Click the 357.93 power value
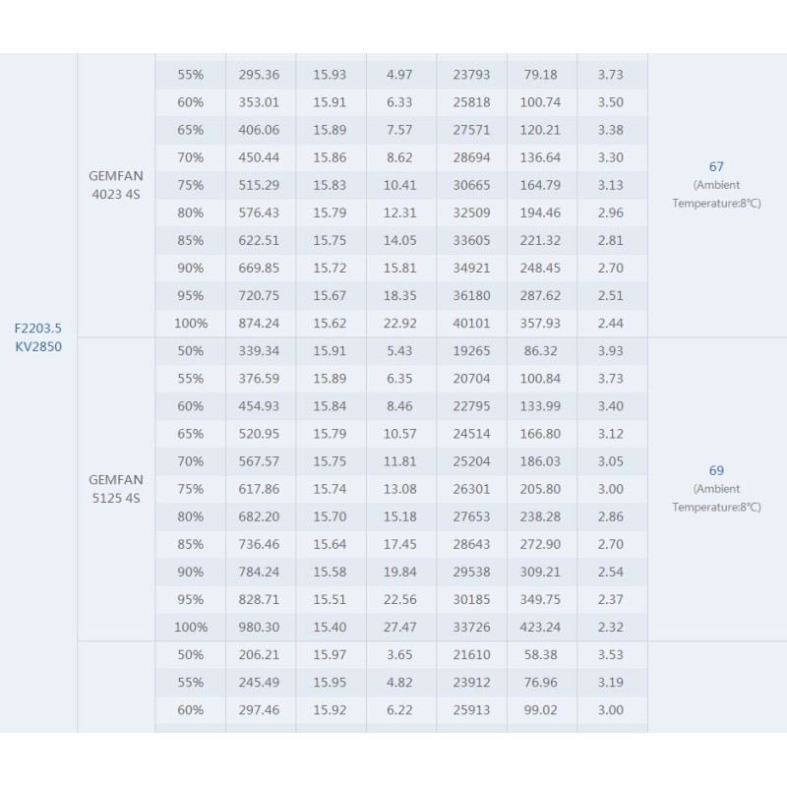The width and height of the screenshot is (787, 787). tap(540, 324)
